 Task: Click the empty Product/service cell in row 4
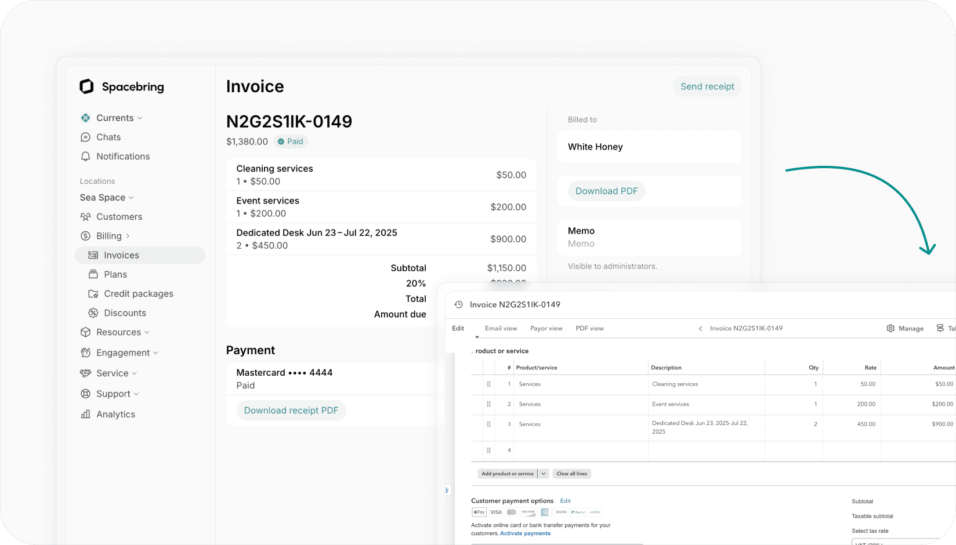tap(580, 450)
